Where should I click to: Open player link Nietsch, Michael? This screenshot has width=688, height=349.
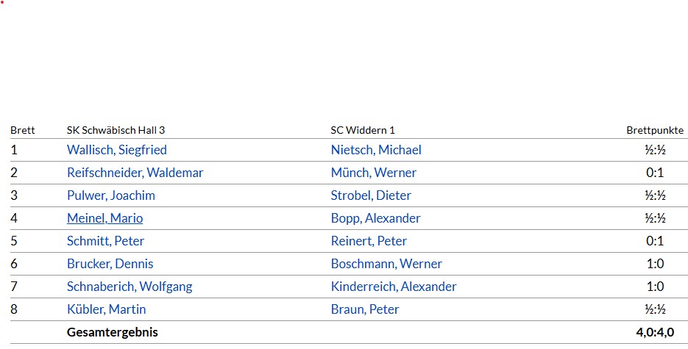point(376,150)
